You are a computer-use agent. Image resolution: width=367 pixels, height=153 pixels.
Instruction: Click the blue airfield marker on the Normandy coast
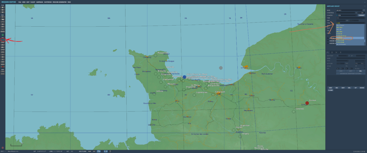click(185, 77)
